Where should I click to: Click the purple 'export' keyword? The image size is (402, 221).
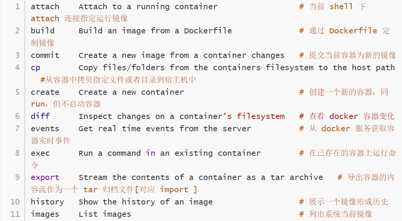tap(45, 177)
